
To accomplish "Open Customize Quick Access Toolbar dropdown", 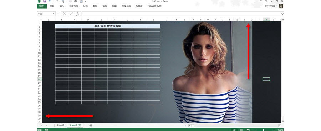I will (x=85, y=1).
